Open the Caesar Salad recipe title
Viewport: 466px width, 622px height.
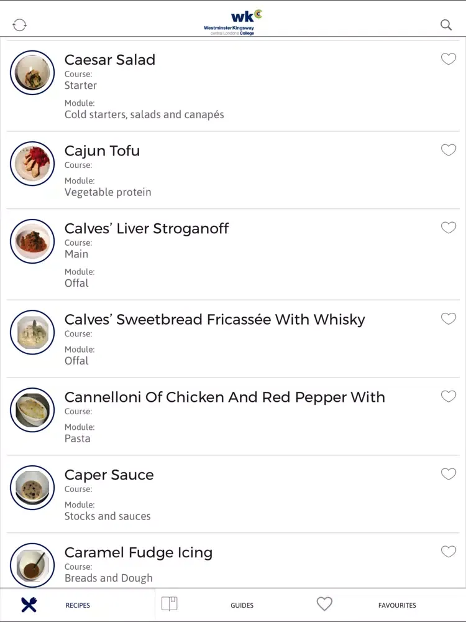pyautogui.click(x=110, y=60)
